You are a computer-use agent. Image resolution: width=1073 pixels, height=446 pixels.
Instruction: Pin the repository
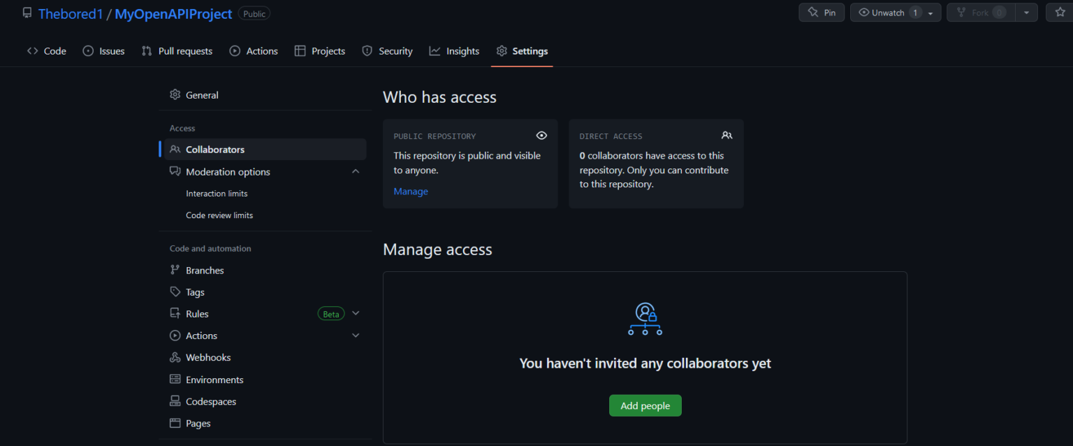(x=821, y=12)
